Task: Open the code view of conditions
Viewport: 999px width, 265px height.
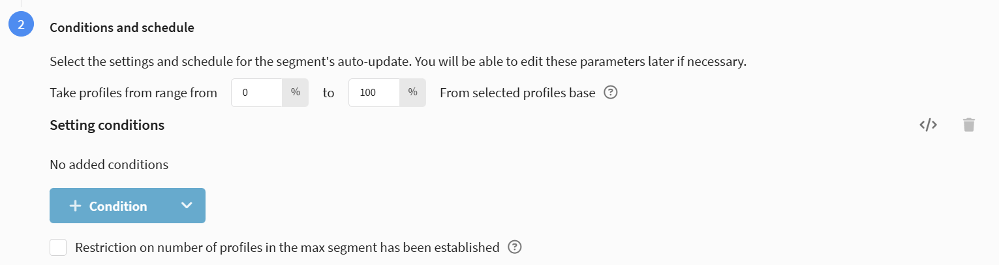Action: click(928, 125)
